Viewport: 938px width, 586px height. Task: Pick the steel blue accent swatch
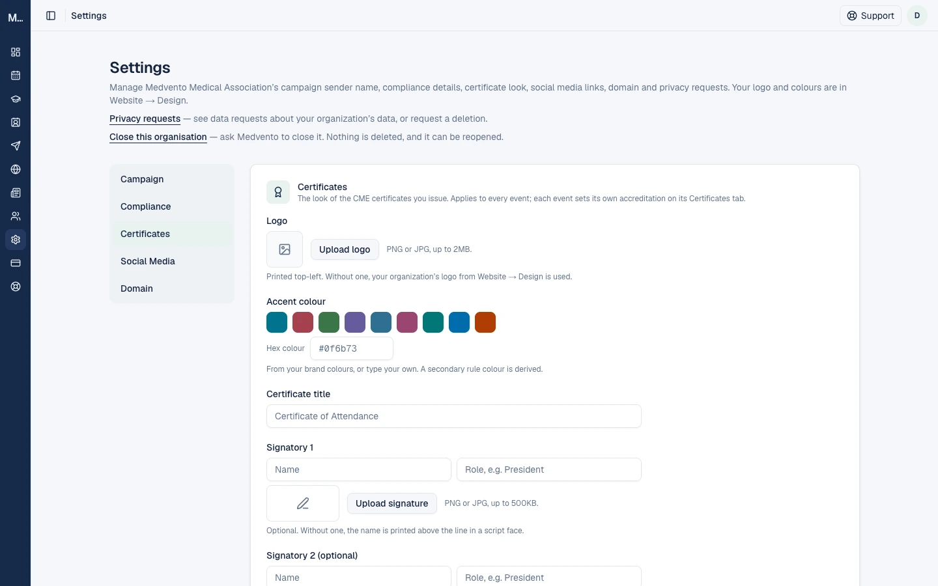click(381, 322)
